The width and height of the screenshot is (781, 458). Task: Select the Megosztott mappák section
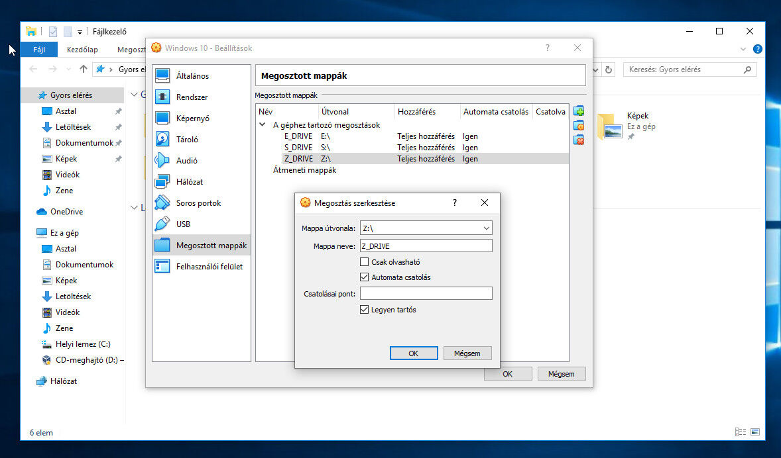(x=202, y=245)
